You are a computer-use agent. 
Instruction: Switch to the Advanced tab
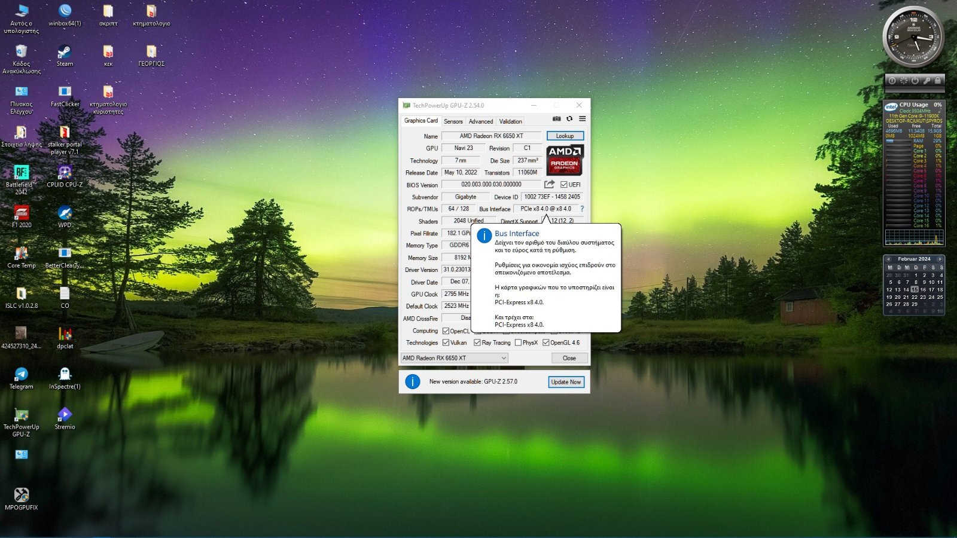tap(481, 121)
